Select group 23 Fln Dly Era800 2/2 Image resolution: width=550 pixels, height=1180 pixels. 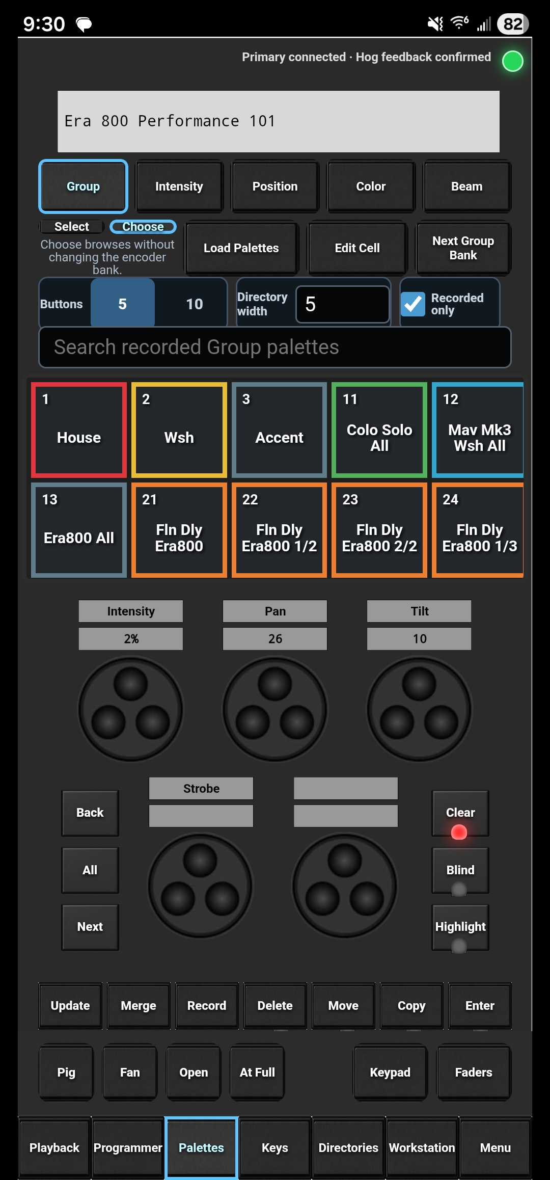coord(379,530)
